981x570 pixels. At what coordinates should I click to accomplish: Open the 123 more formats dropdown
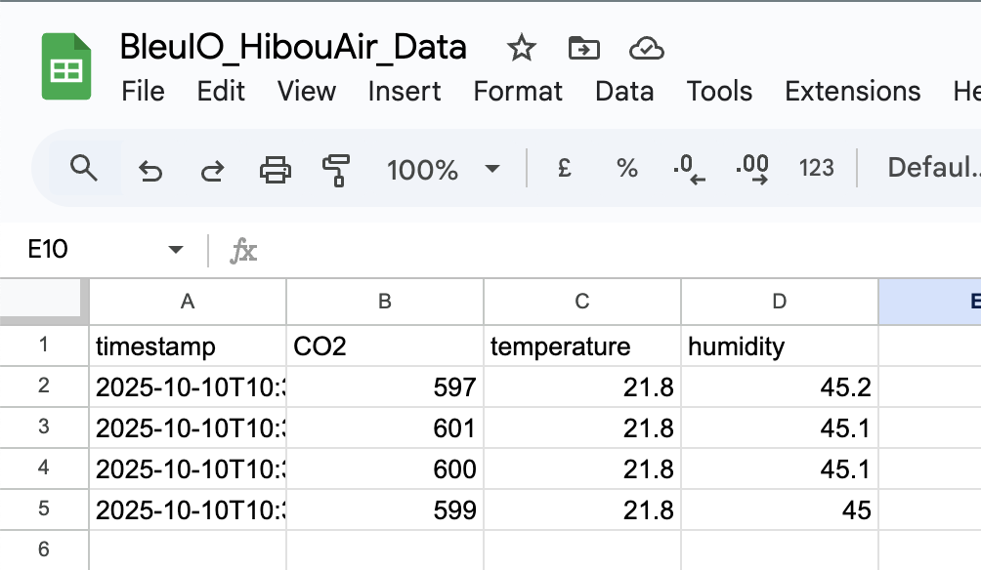pyautogui.click(x=816, y=169)
